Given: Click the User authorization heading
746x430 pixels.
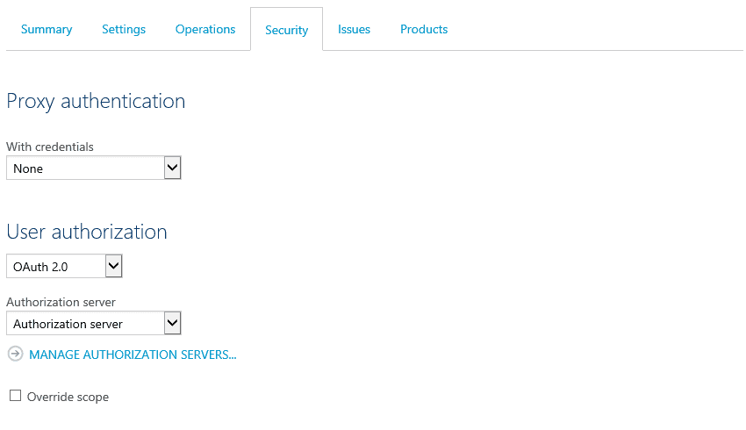Looking at the screenshot, I should point(87,233).
